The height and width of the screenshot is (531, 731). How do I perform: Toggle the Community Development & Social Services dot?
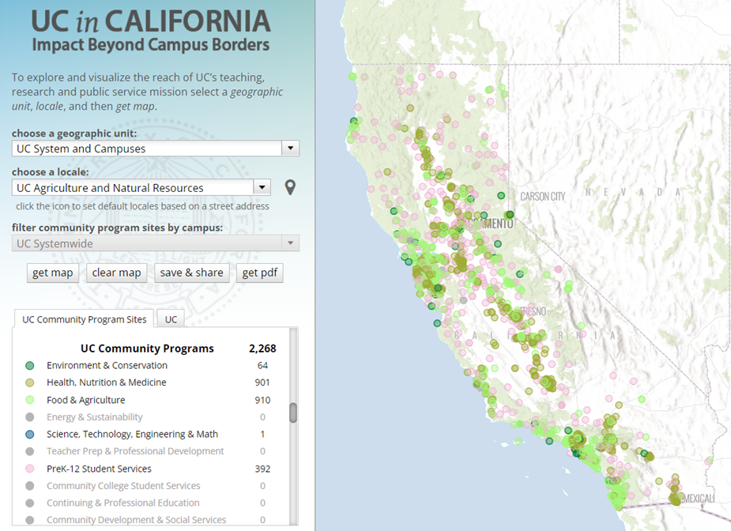30,520
